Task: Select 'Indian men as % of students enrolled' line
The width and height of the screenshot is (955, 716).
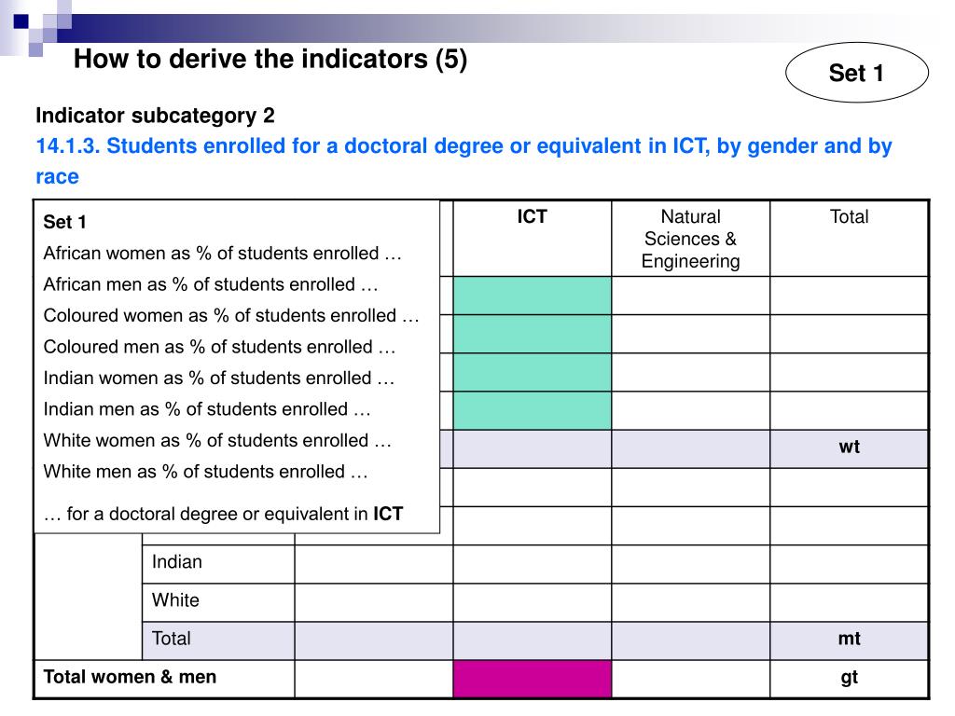Action: (x=207, y=408)
